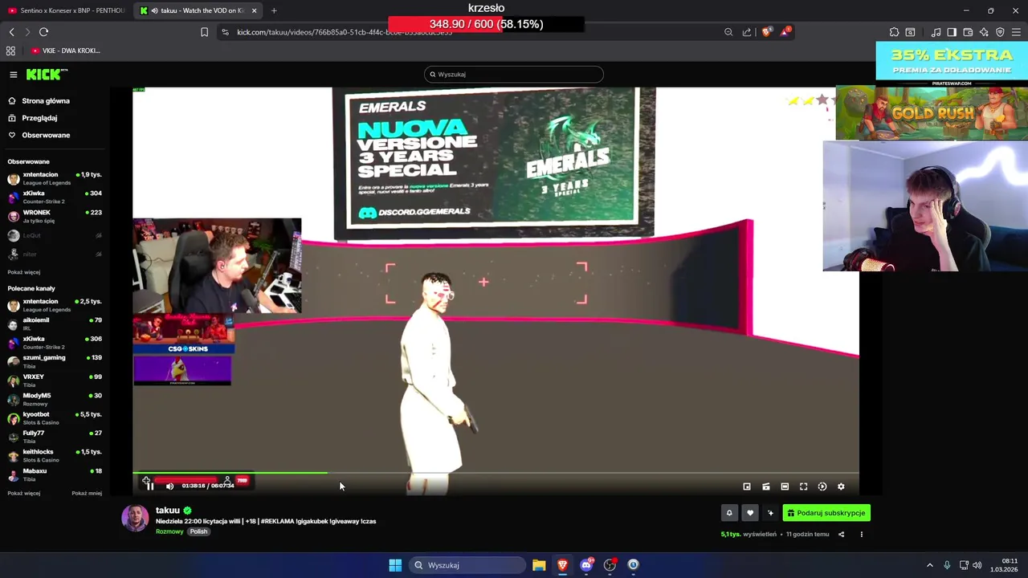Toggle theater mode in the video player
Image resolution: width=1028 pixels, height=578 pixels.
[x=785, y=486]
